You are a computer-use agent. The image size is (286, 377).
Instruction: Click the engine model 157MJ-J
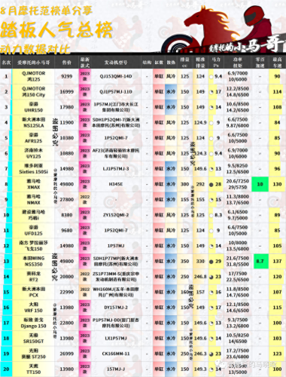pyautogui.click(x=116, y=369)
